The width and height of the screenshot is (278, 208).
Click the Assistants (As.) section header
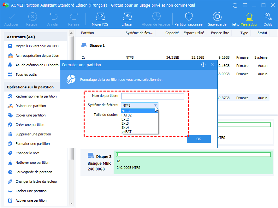(35, 37)
